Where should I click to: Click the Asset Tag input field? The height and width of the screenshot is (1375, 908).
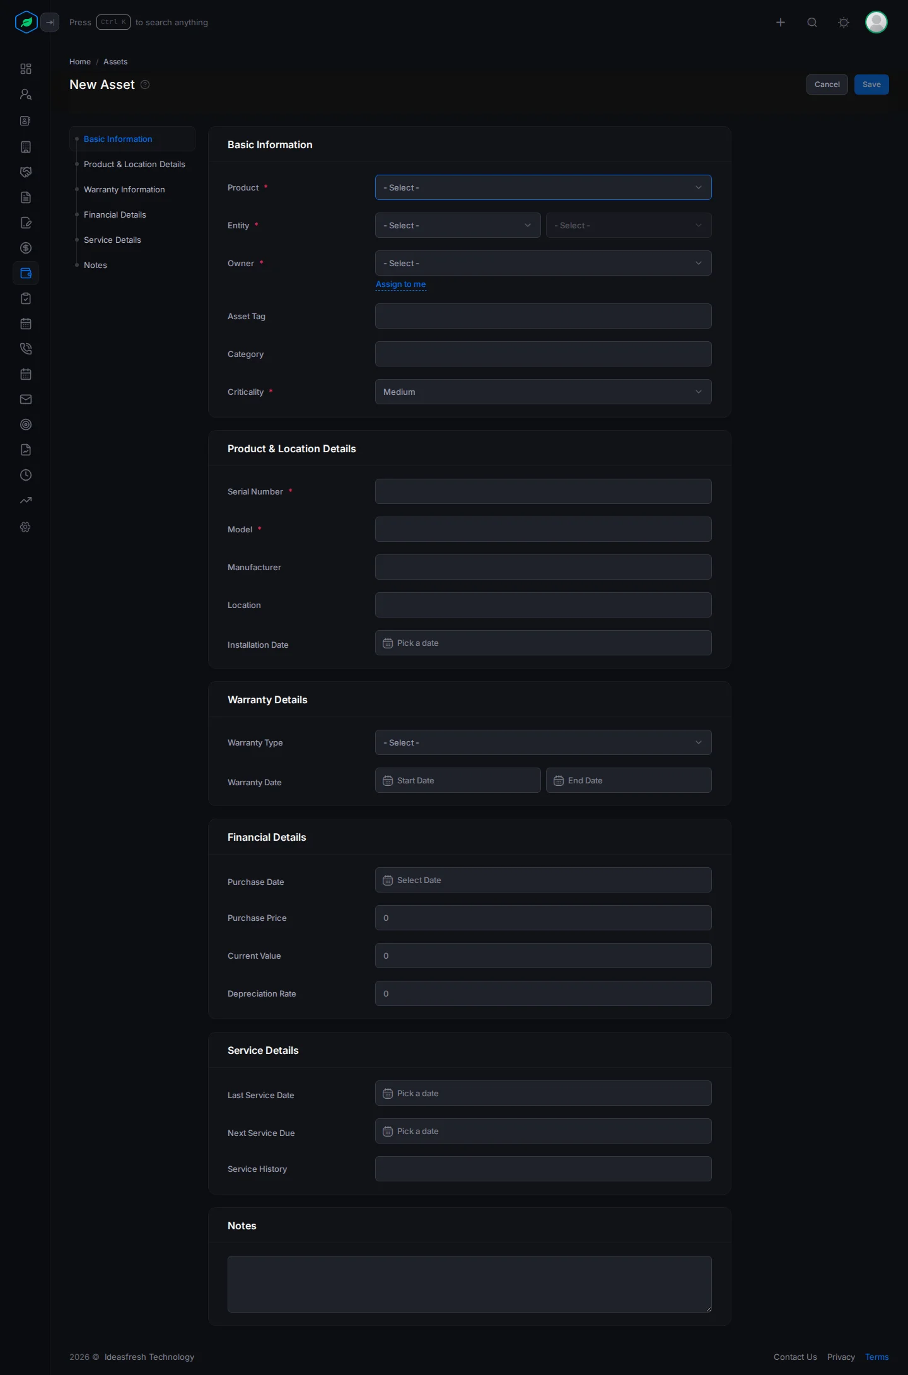pos(544,316)
